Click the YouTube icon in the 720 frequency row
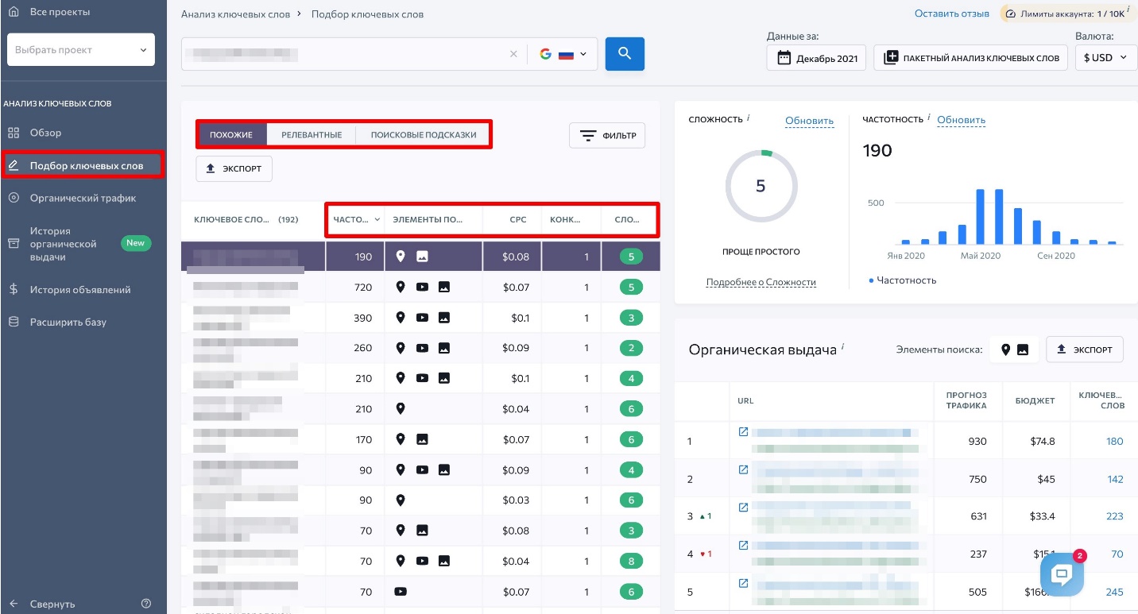The width and height of the screenshot is (1138, 614). tap(422, 287)
